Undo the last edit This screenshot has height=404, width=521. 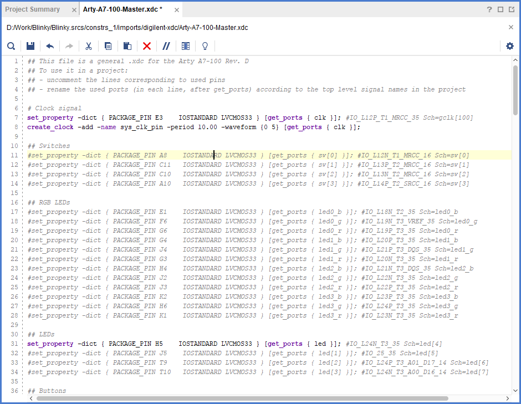(x=50, y=46)
